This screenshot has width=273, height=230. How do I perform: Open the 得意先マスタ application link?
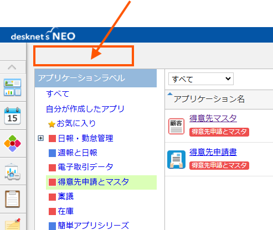213,118
